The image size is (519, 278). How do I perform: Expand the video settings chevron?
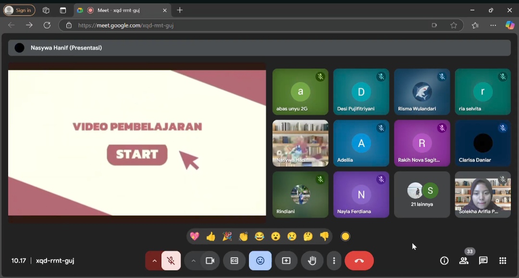193,261
